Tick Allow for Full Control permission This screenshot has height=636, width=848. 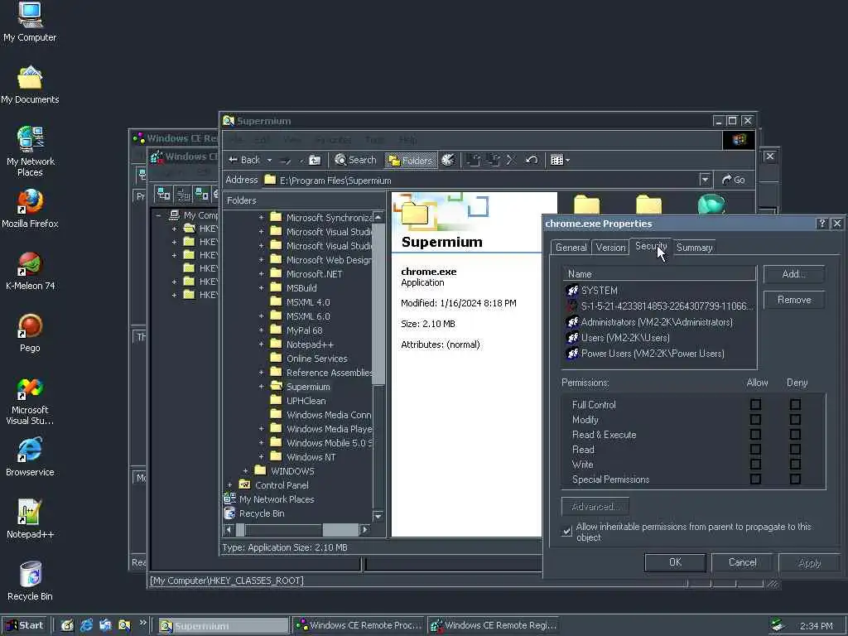755,404
